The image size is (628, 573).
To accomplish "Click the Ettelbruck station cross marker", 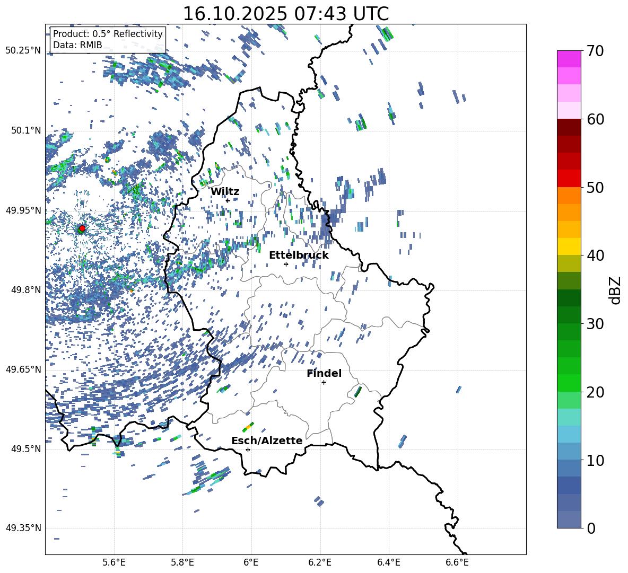I will pyautogui.click(x=286, y=264).
